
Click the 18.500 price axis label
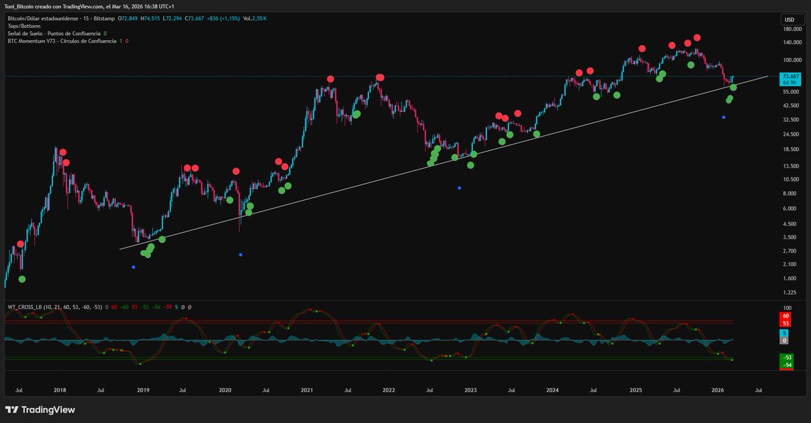790,150
